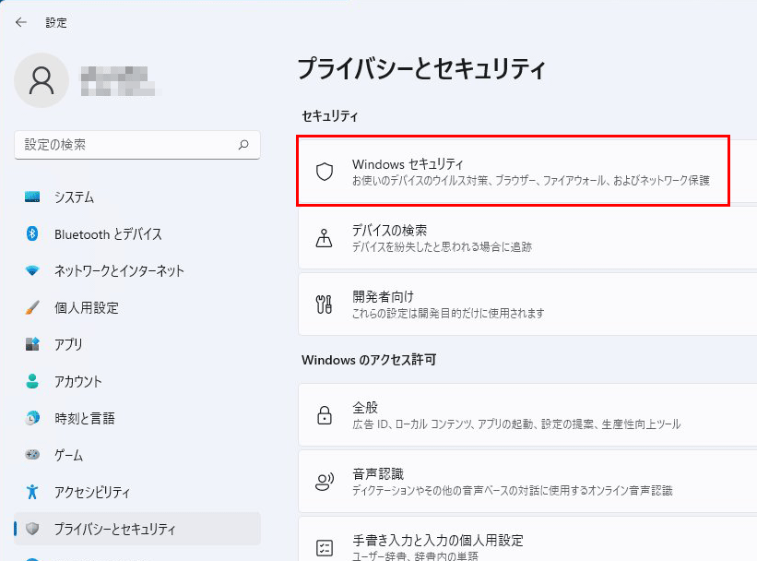Click the 個人用設定 paintbrush icon

coord(32,307)
